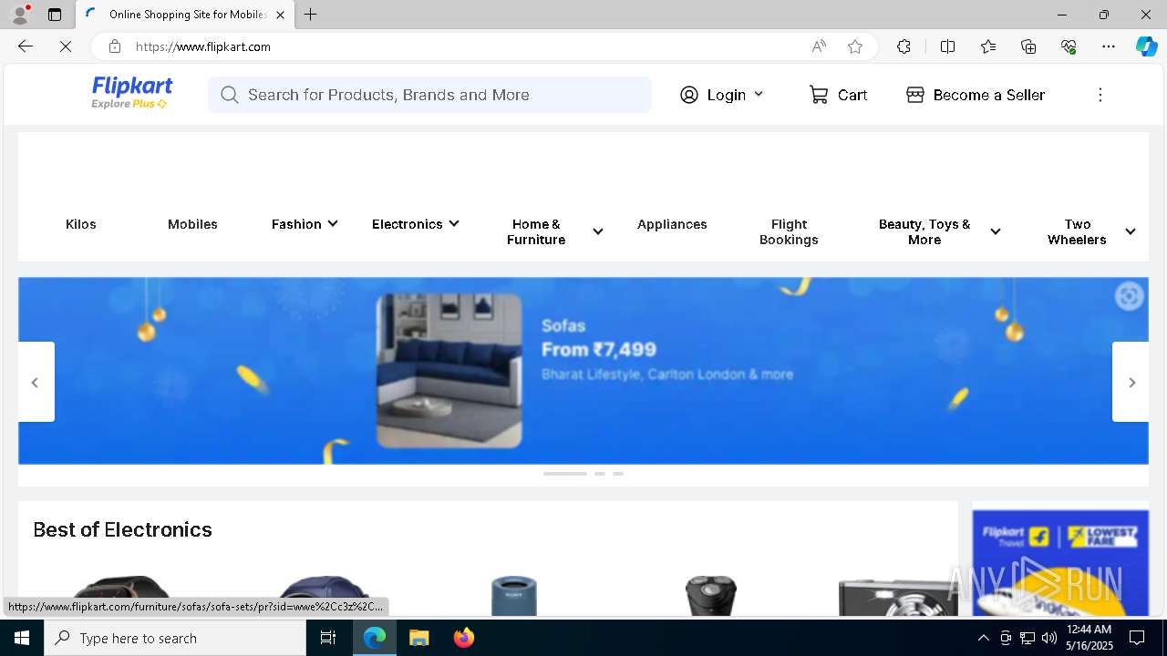Open Read aloud icon in address bar
Screen dimensions: 1167x656
pyautogui.click(x=819, y=46)
